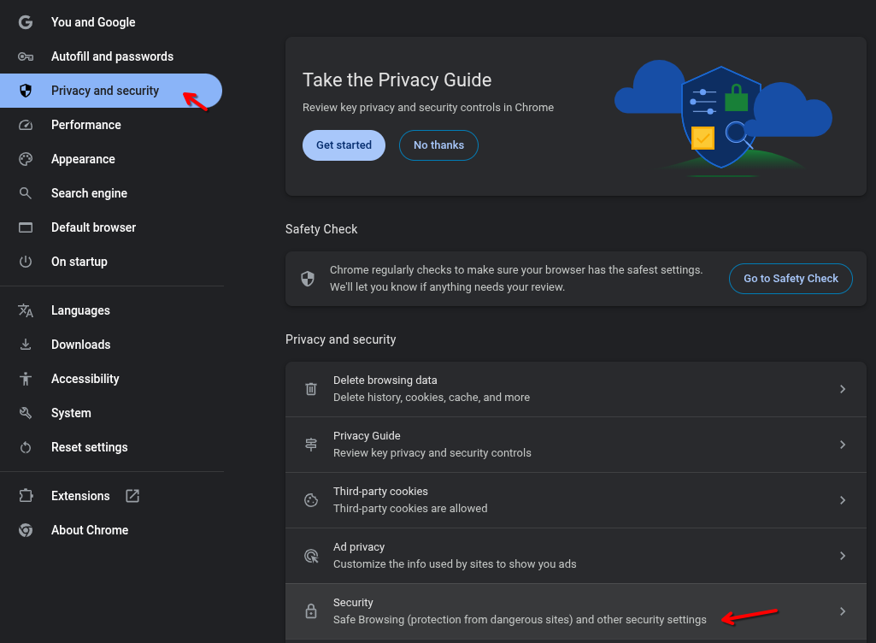This screenshot has height=643, width=876.
Task: Click the Google G icon in sidebar
Action: pyautogui.click(x=25, y=22)
